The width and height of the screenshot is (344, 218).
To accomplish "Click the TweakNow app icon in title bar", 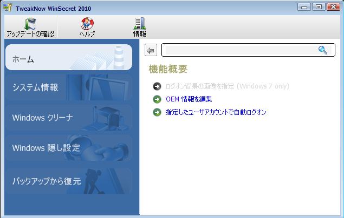I will 8,8.
